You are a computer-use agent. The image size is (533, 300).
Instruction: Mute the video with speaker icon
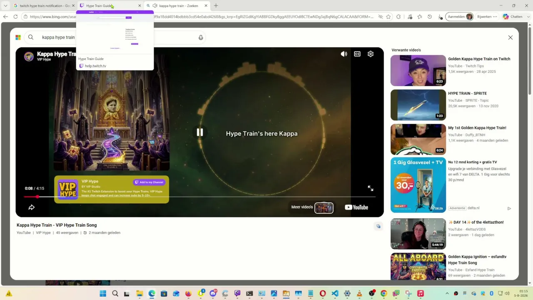[x=344, y=54]
